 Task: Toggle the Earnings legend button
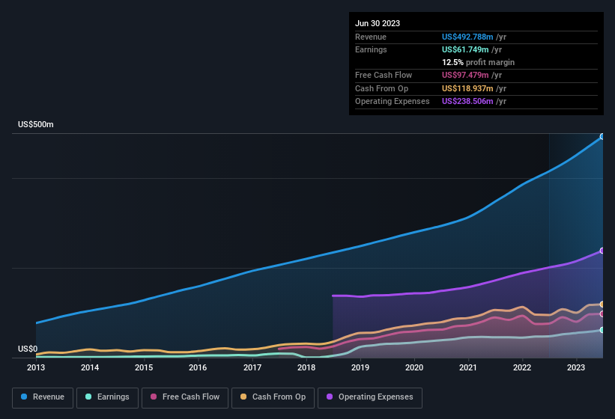click(x=107, y=397)
